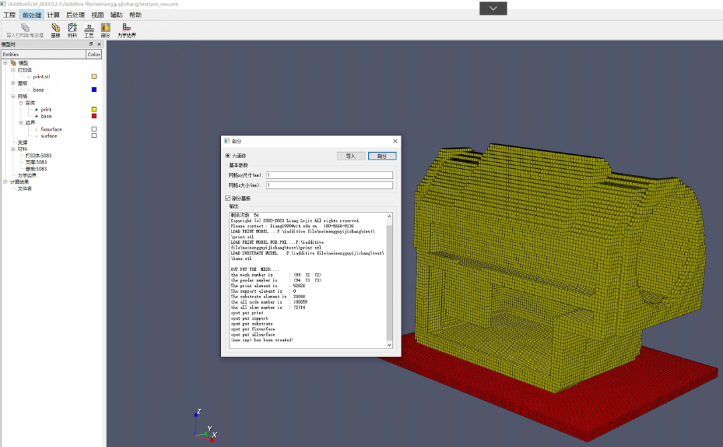Close the 剖分 dialog

tap(395, 141)
